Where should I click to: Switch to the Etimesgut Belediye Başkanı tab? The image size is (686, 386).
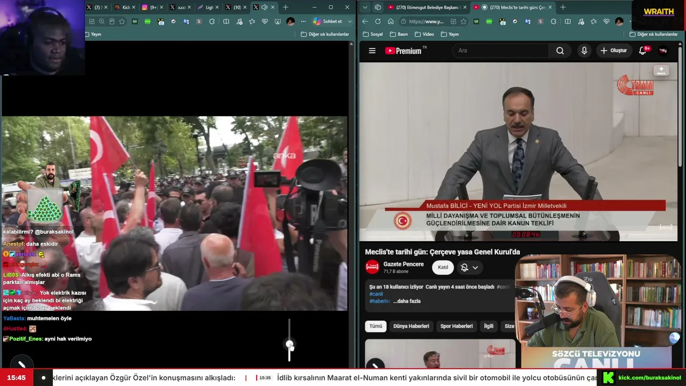(427, 8)
